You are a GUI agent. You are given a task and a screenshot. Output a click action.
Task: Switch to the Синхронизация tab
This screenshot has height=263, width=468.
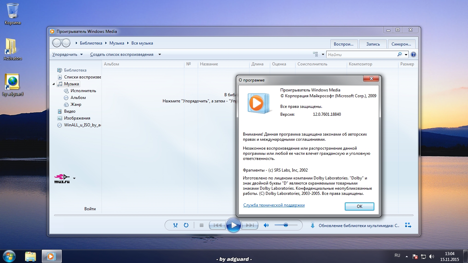coord(401,44)
